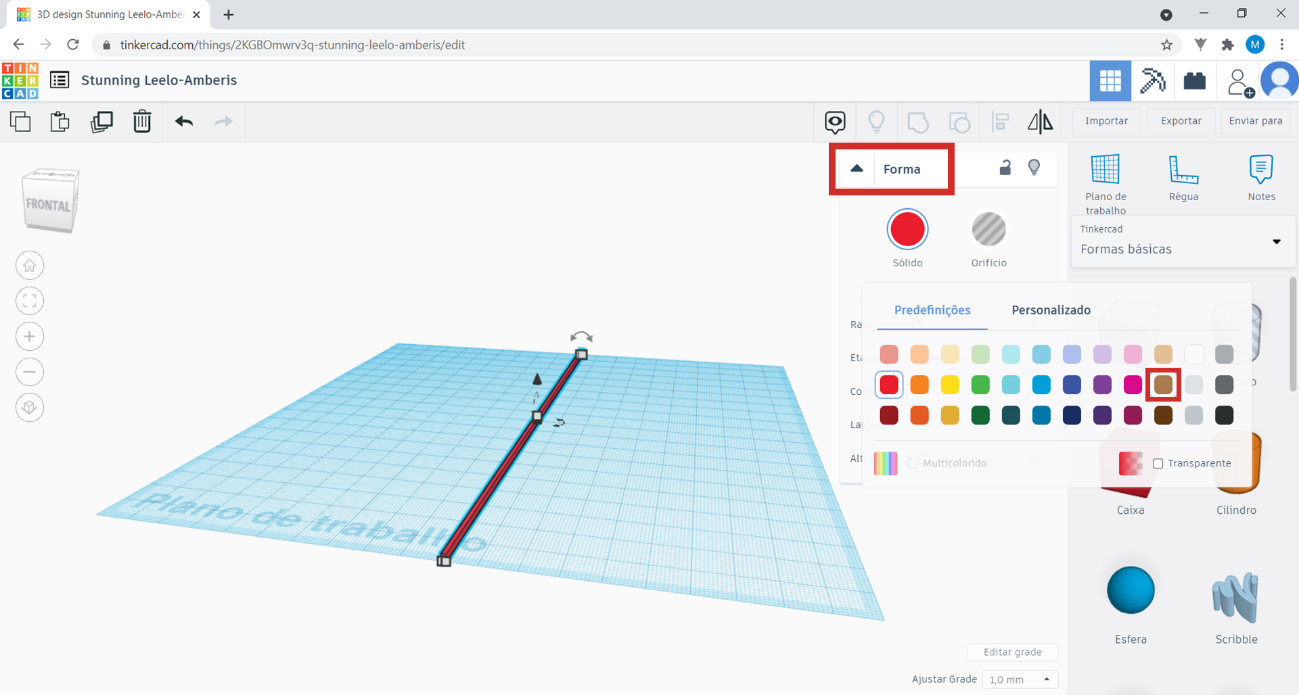Image resolution: width=1299 pixels, height=695 pixels.
Task: Hide the shape with panel lightbulb
Action: pyautogui.click(x=1034, y=167)
